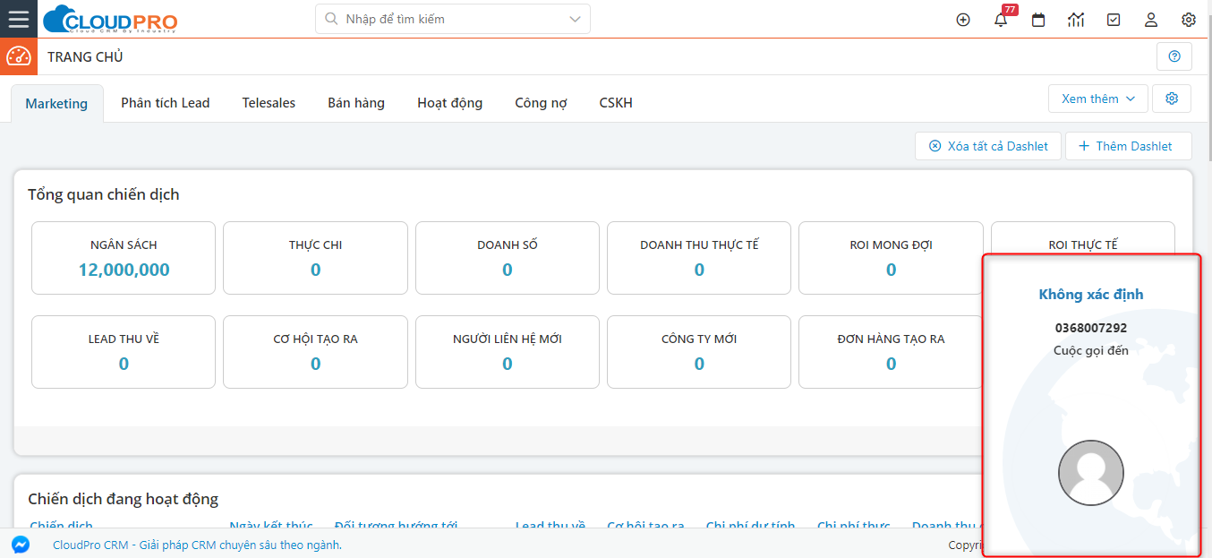Switch to the Bán hàng tab
The image size is (1212, 558).
point(356,103)
